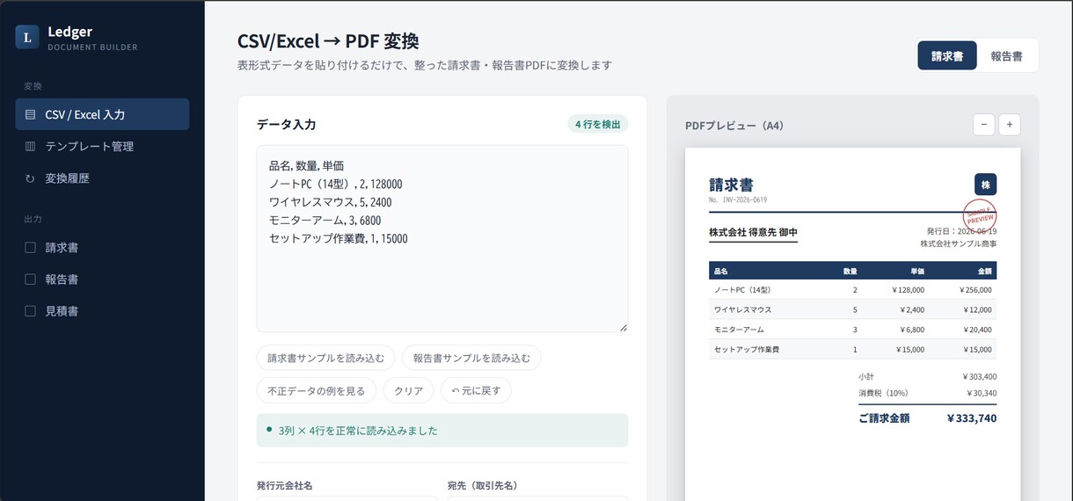Click the 元に戻す undo button
The width and height of the screenshot is (1073, 501).
tap(476, 390)
